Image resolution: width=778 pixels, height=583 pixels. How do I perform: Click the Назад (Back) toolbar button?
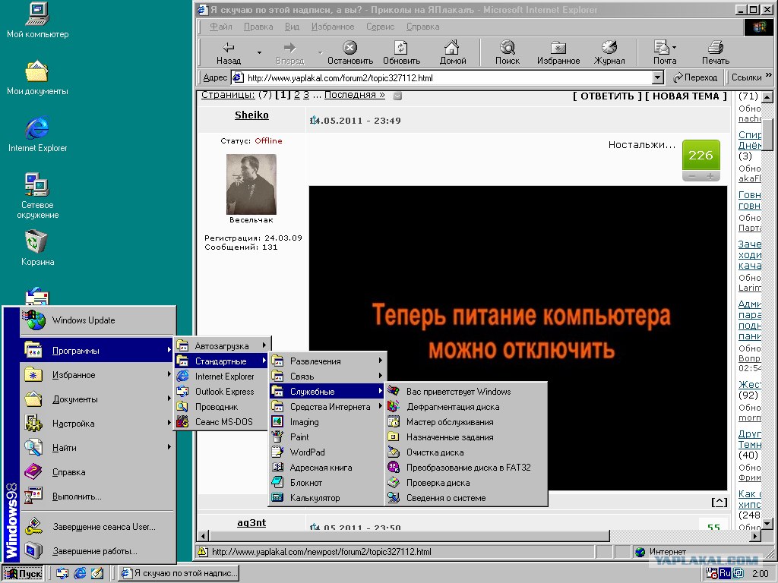229,52
